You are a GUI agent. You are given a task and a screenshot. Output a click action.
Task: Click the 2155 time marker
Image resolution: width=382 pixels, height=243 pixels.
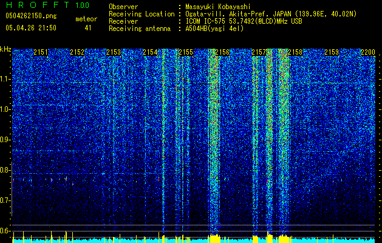point(186,52)
